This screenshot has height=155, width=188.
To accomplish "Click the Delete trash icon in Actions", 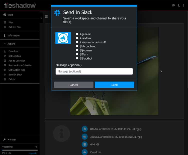I will 5,79.
